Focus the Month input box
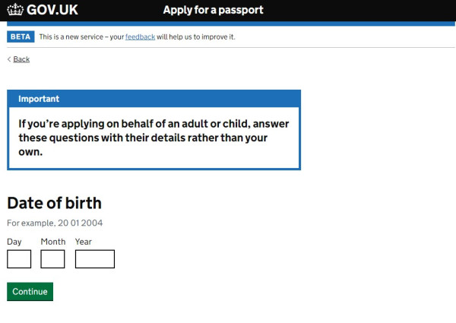The width and height of the screenshot is (456, 323). 52,259
